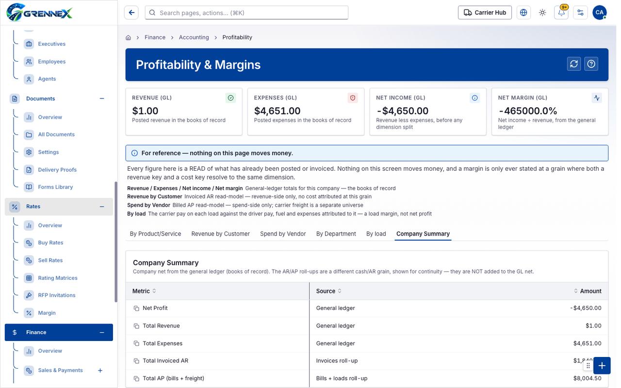Open the Carrier Hub button

pyautogui.click(x=485, y=13)
